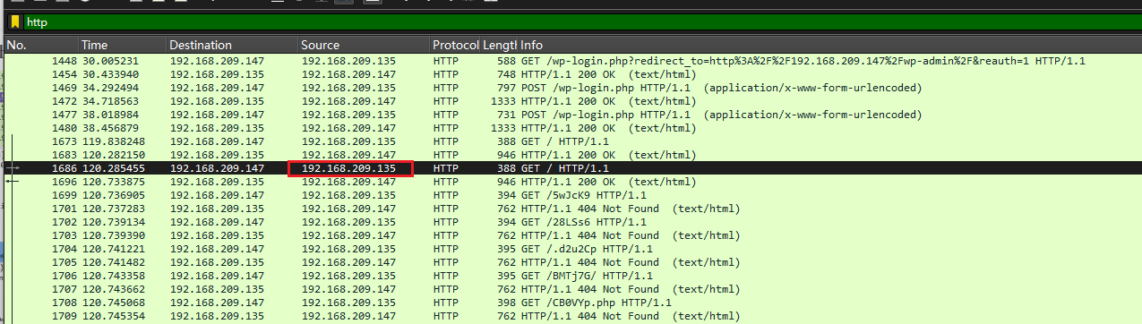This screenshot has width=1142, height=324.
Task: Select packet 1480 at time 38.456879
Action: pyautogui.click(x=573, y=128)
